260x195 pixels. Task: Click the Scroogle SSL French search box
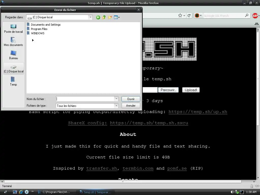[223, 16]
